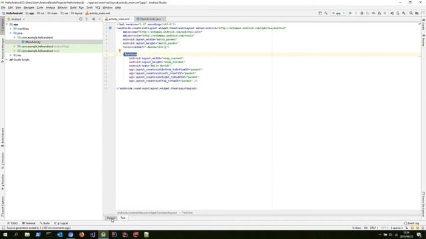This screenshot has height=239, width=426.
Task: Click the Sync Project with Gradle icon
Action: [x=392, y=13]
